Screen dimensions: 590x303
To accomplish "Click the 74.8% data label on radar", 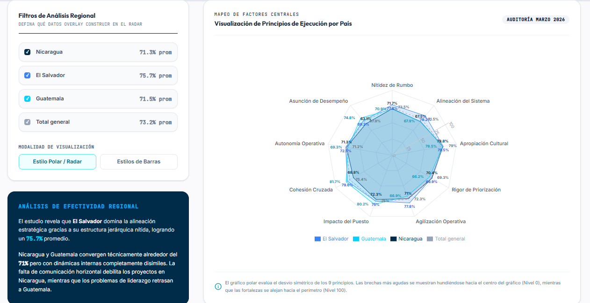I will pos(349,118).
